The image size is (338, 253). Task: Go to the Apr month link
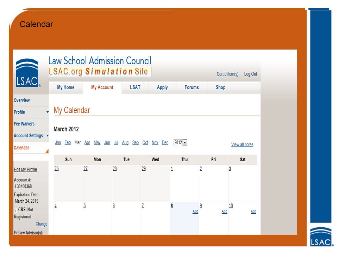[x=87, y=142]
